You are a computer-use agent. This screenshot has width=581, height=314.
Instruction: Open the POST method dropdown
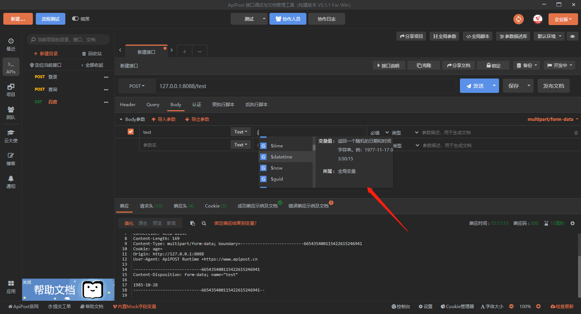(x=137, y=86)
